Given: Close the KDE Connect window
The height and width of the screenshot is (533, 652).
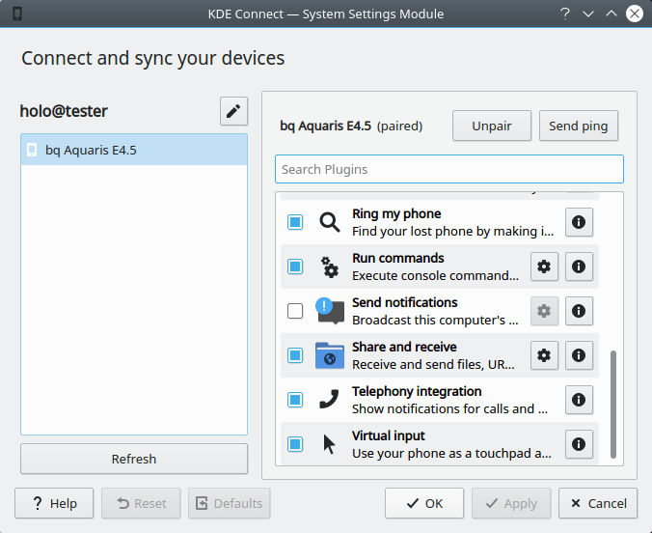Looking at the screenshot, I should 635,14.
